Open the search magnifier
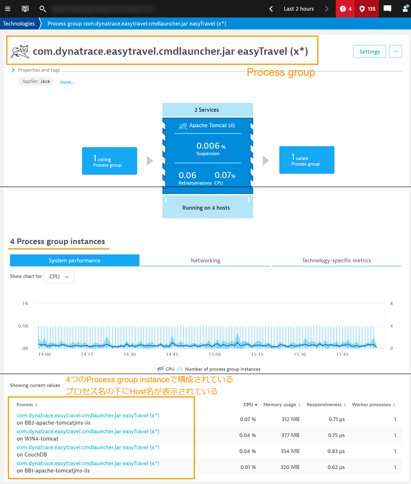Viewport: 411px width, 484px height. [x=43, y=9]
